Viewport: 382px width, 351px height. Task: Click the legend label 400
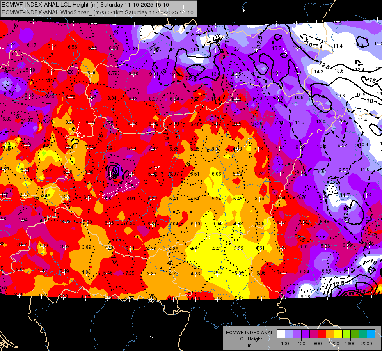coord(301,344)
